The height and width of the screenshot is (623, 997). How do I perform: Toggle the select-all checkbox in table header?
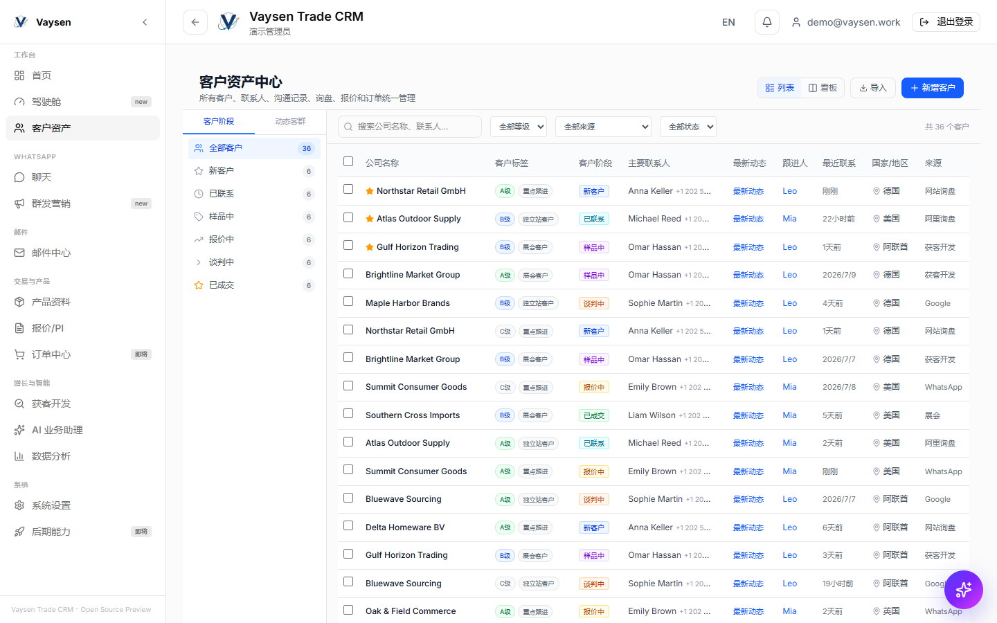pos(348,161)
